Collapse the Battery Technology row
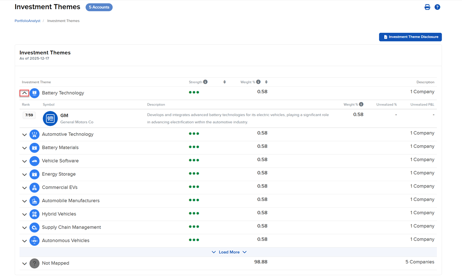The width and height of the screenshot is (462, 279). pos(25,93)
